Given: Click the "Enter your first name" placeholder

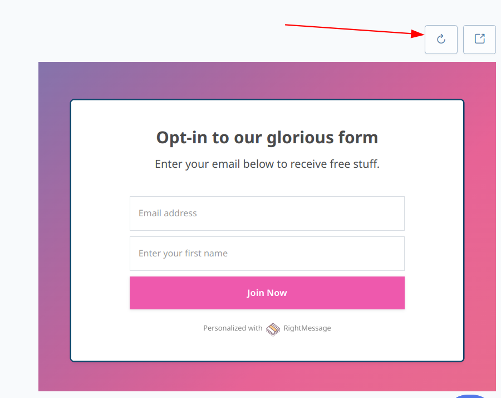Looking at the screenshot, I should (x=183, y=254).
